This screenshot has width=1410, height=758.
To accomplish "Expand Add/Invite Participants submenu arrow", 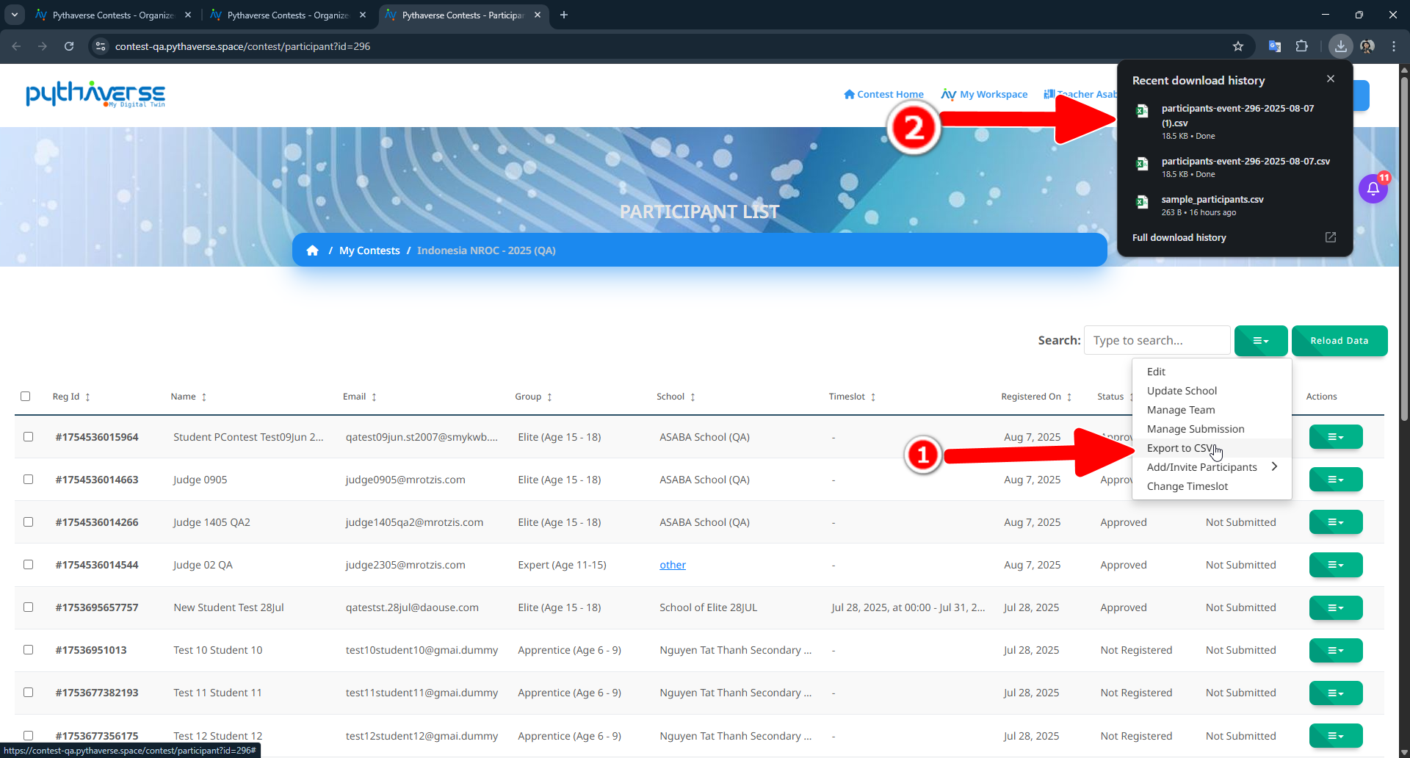I will (x=1274, y=466).
